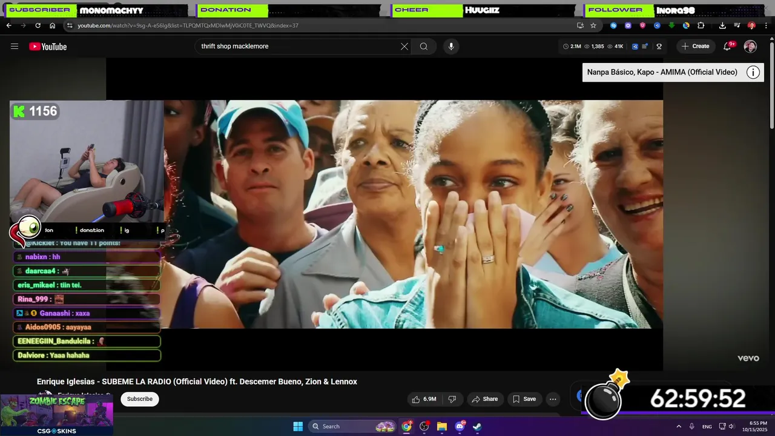Dislike the video with thumbs down
775x436 pixels.
[x=452, y=399]
